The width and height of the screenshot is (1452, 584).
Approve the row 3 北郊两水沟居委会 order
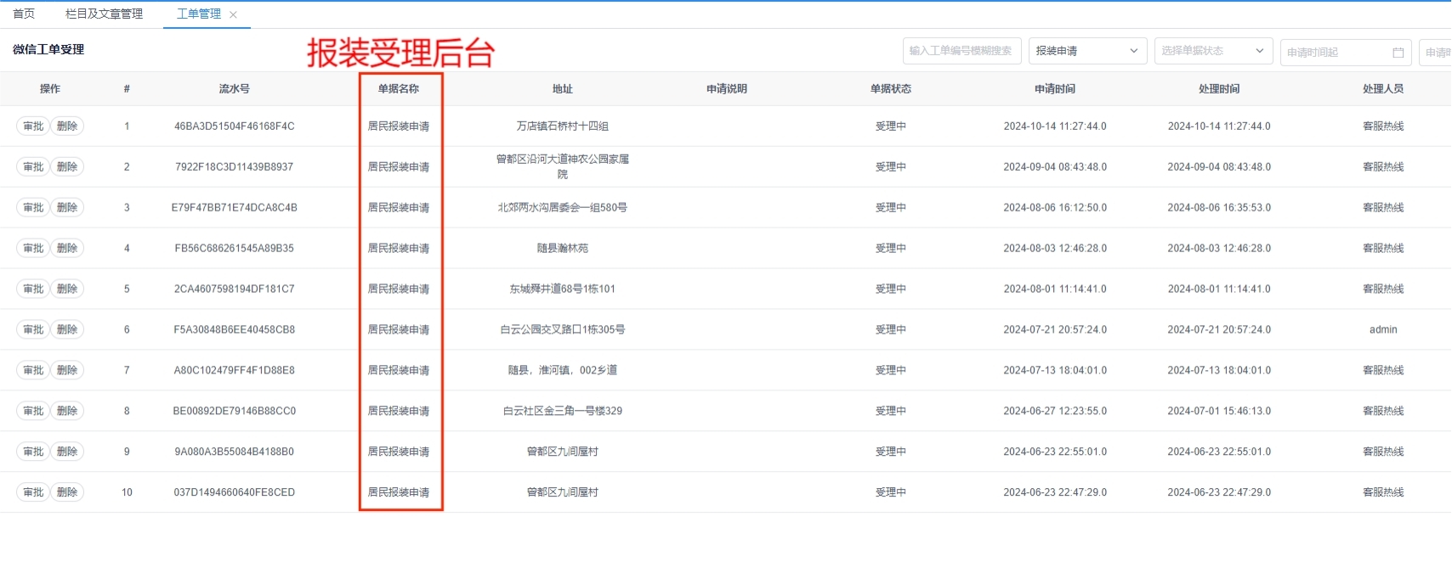[33, 208]
